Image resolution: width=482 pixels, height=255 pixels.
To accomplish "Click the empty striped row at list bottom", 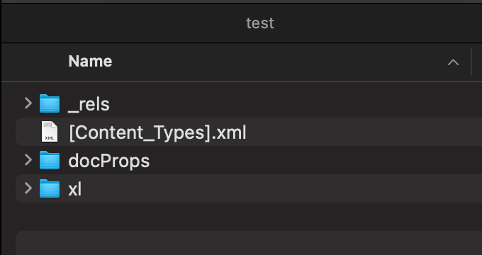I will [x=249, y=243].
